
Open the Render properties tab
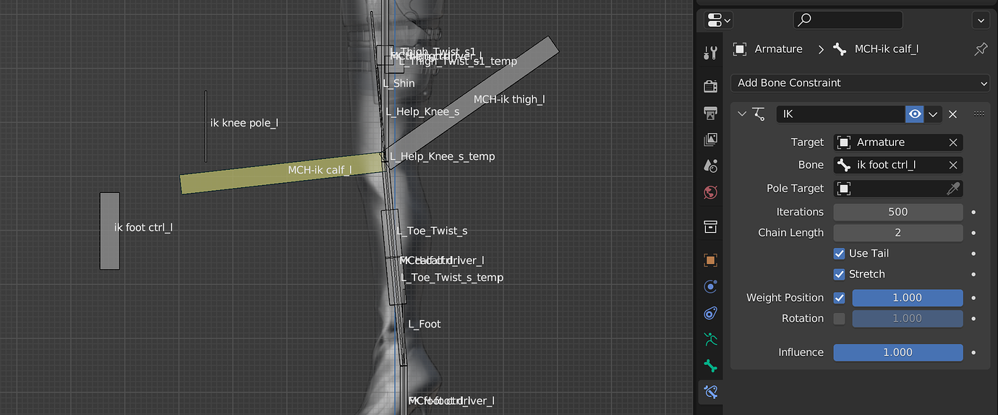pos(710,87)
